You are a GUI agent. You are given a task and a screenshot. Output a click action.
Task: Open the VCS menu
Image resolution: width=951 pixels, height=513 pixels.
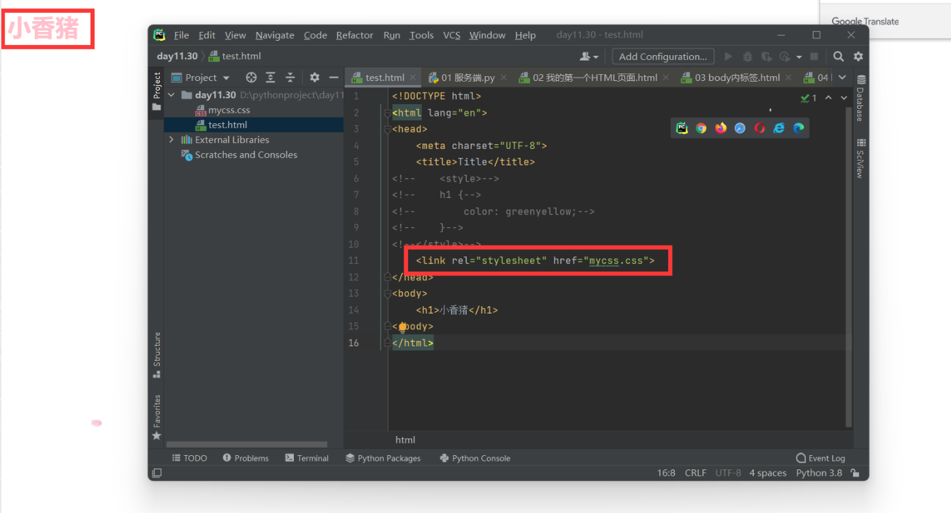pos(452,35)
